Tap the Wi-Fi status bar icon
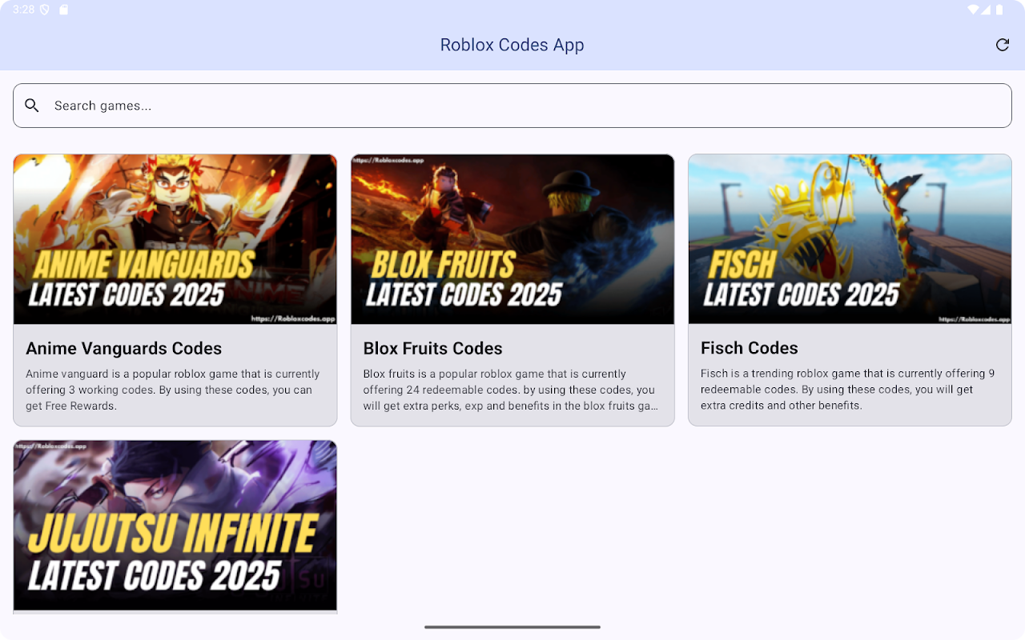 973,10
